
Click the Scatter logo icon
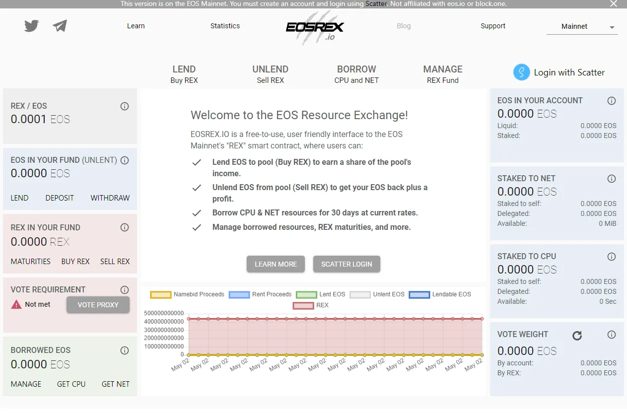pos(521,72)
